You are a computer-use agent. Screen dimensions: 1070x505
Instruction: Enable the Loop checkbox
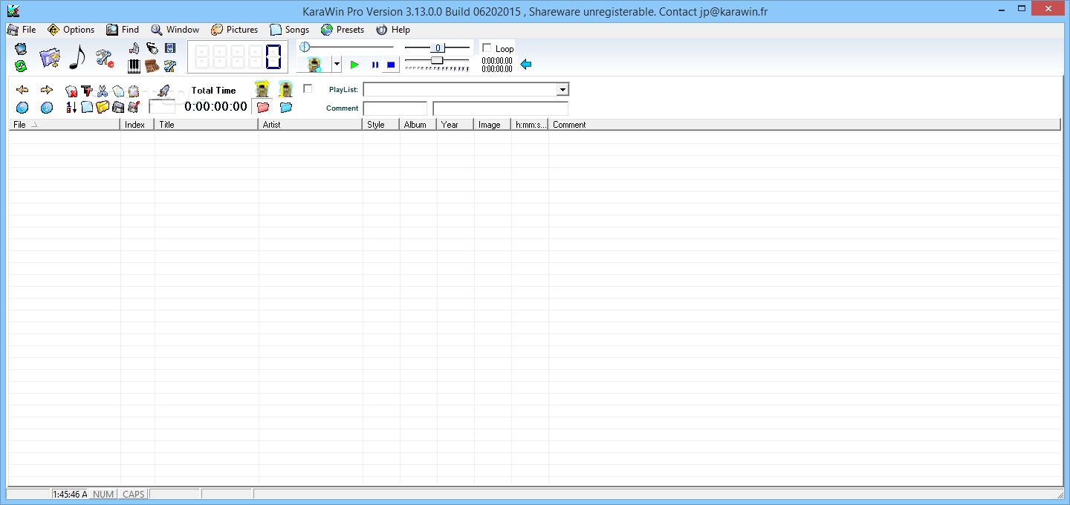[x=487, y=48]
